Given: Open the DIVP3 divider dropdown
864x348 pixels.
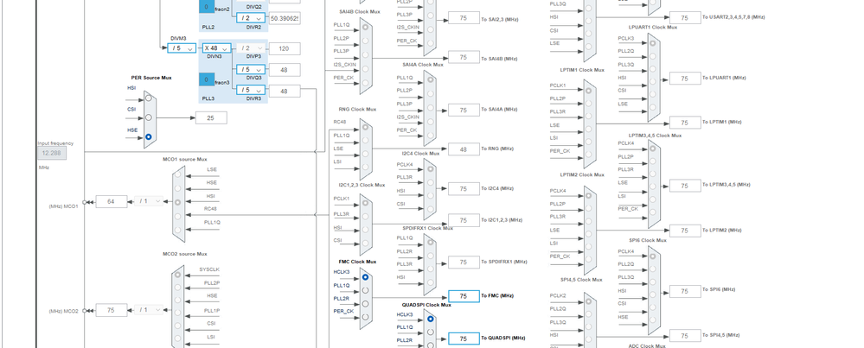Looking at the screenshot, I should tap(251, 47).
